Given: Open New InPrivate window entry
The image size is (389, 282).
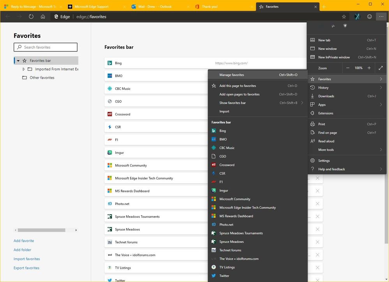Looking at the screenshot, I should pos(346,57).
